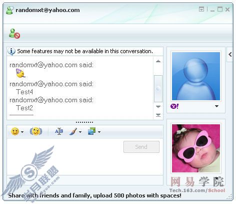Open the font settings AB icon
236x204 pixels.
pos(59,131)
